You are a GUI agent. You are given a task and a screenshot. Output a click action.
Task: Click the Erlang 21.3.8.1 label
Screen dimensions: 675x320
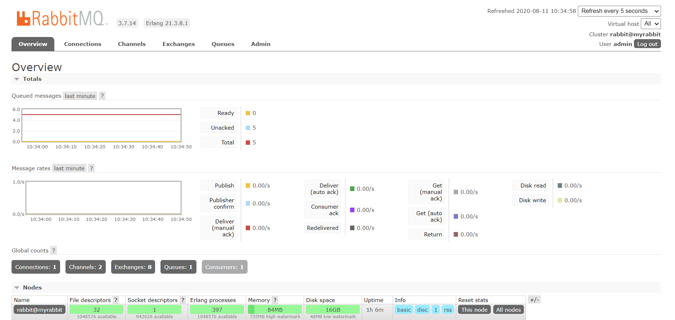click(167, 23)
